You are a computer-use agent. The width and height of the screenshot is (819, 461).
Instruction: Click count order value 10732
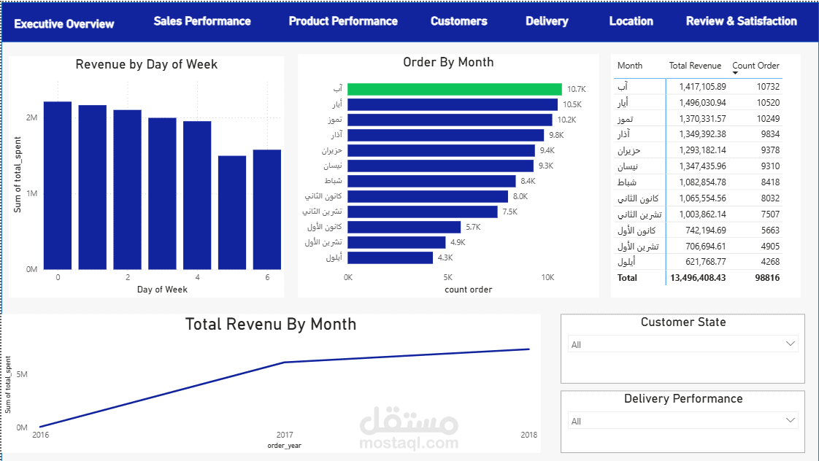tap(768, 87)
